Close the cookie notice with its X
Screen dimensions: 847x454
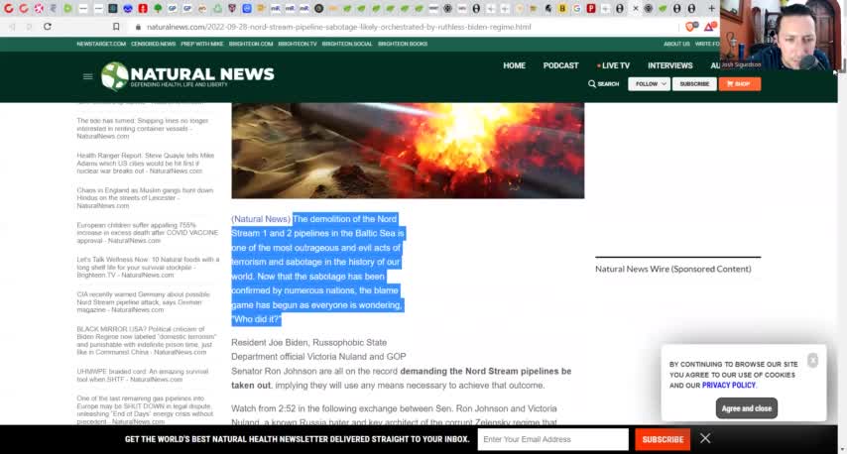[812, 360]
